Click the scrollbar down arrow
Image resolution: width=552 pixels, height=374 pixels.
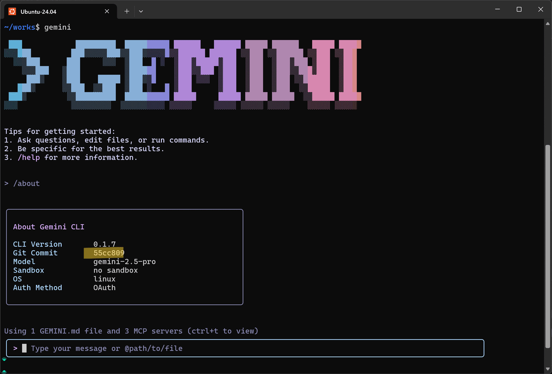[547, 368]
